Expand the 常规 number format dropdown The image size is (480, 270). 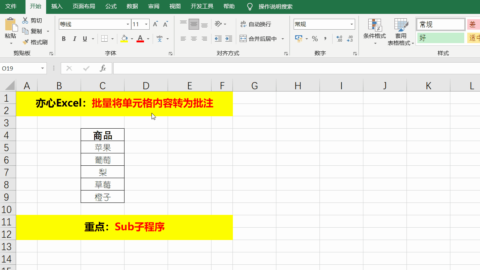pos(352,24)
